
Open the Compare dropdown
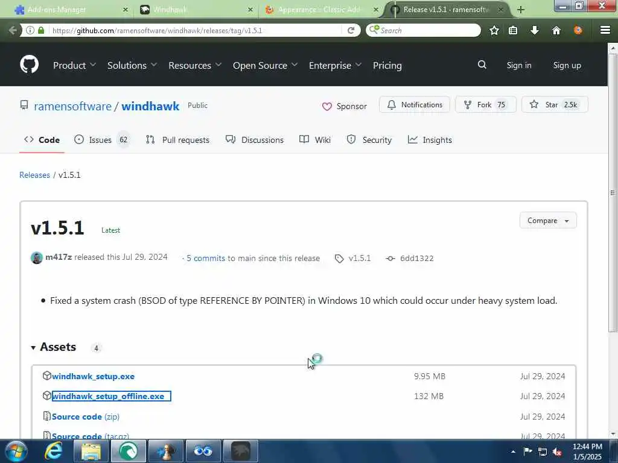click(x=548, y=221)
